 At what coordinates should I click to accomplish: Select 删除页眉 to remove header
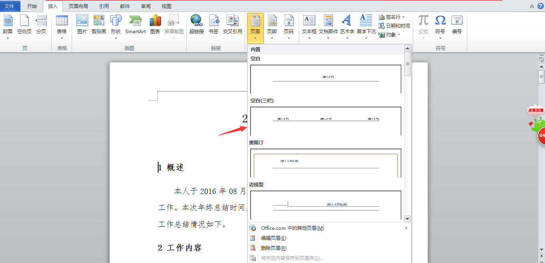274,248
